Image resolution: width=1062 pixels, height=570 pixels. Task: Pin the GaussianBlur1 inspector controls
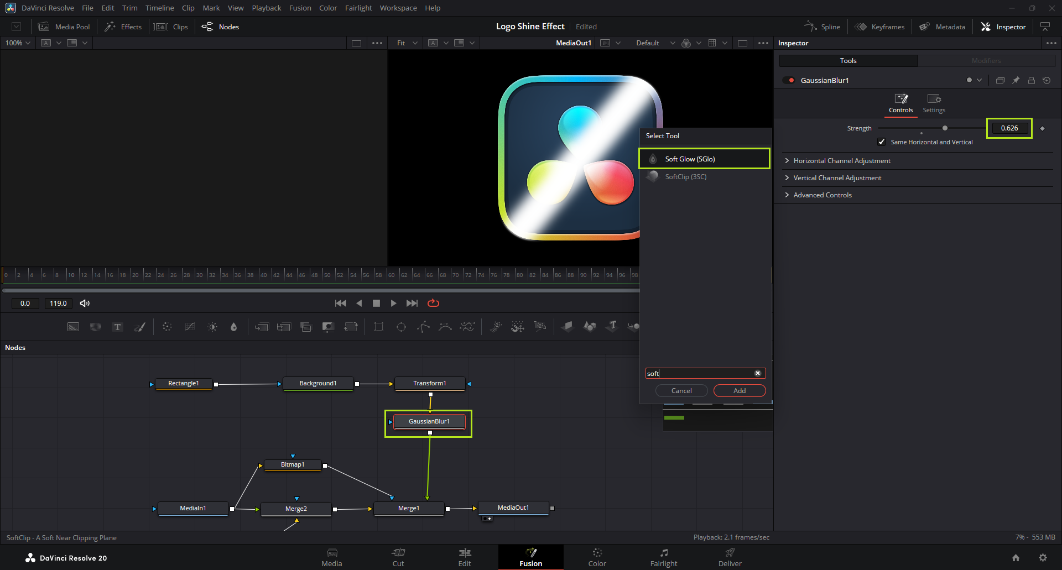coord(1016,80)
